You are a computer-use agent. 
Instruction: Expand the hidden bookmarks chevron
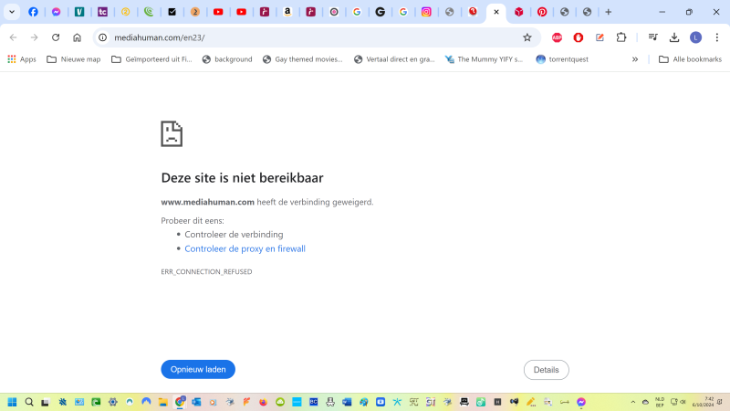(635, 59)
